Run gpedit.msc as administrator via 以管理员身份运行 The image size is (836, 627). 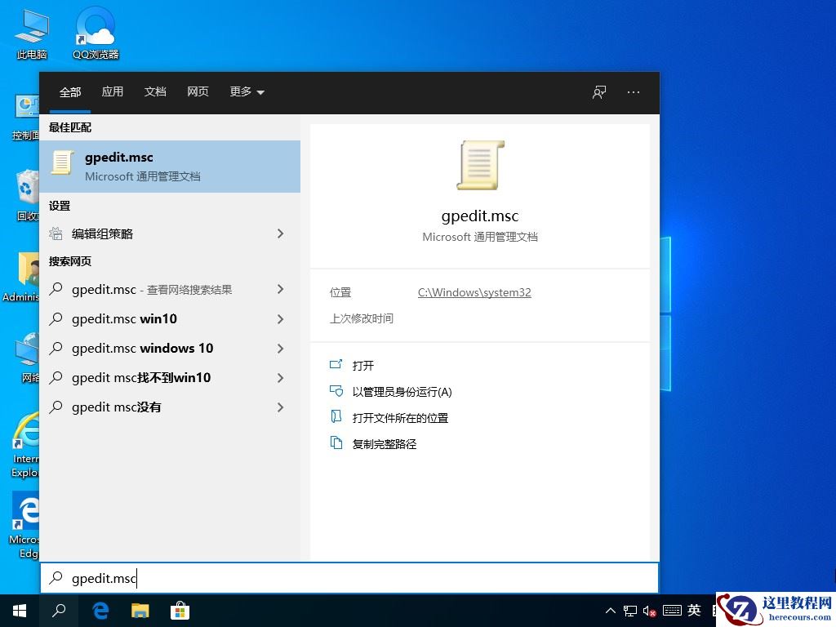[402, 391]
